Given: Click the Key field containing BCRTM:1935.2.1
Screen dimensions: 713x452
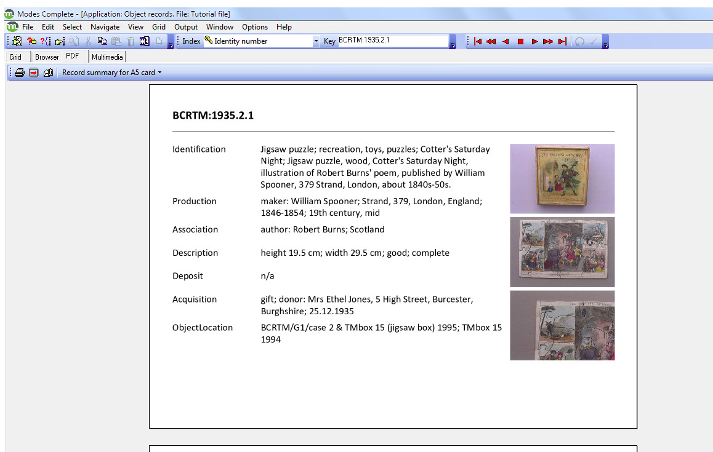Looking at the screenshot, I should tap(393, 41).
